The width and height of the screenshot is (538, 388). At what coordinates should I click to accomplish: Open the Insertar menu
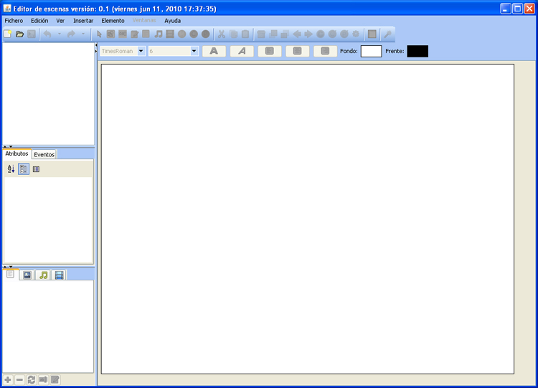pos(83,21)
